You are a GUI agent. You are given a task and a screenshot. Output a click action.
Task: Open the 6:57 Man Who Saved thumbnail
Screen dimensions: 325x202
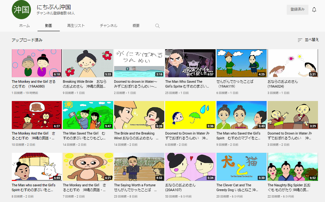190,63
